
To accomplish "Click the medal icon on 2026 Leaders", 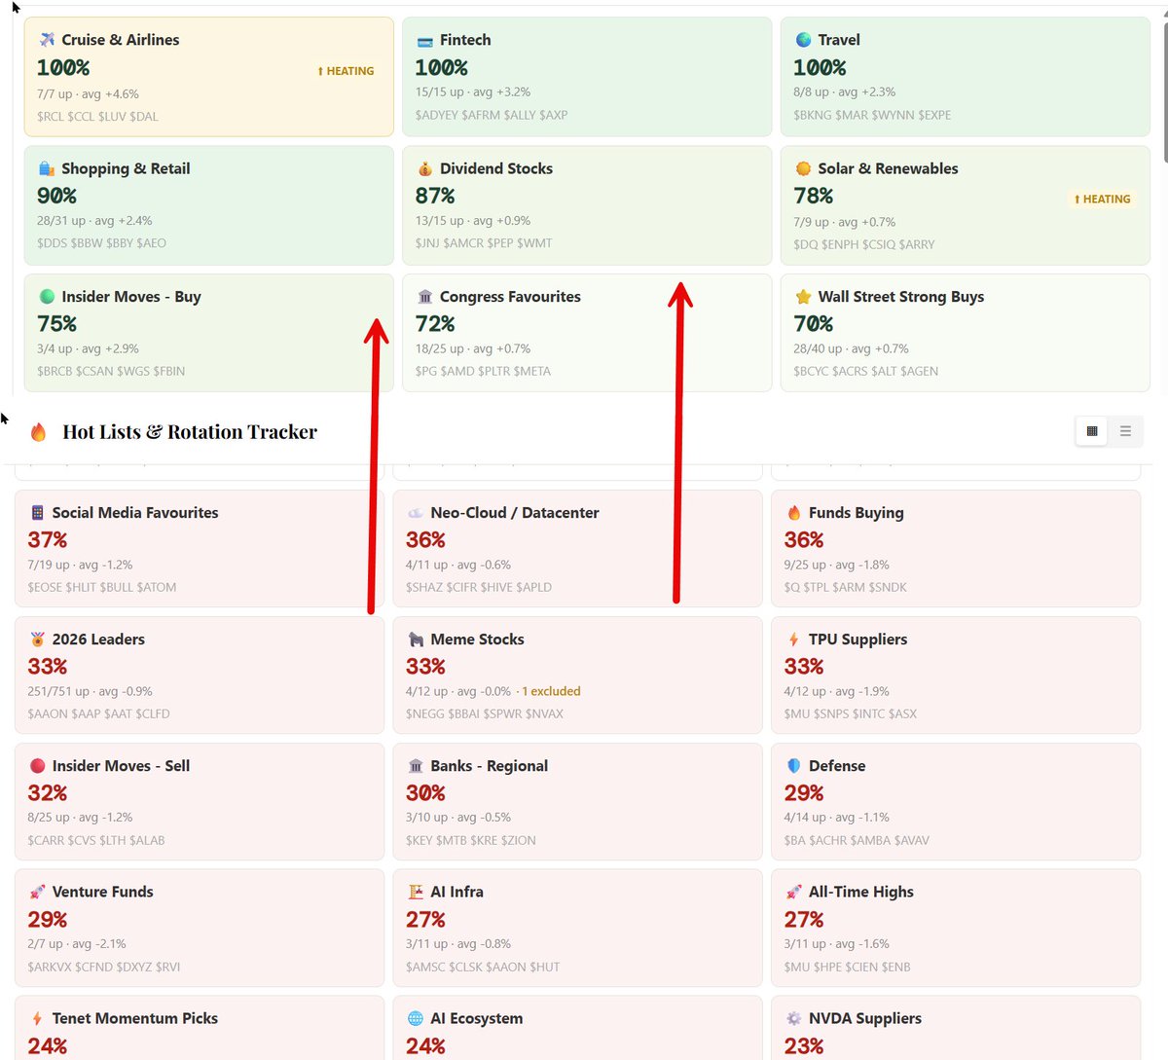I will (x=37, y=640).
